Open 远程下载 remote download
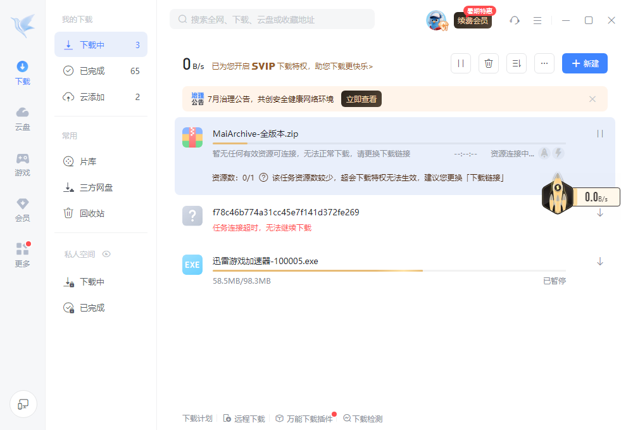The image size is (633, 430). [x=244, y=419]
